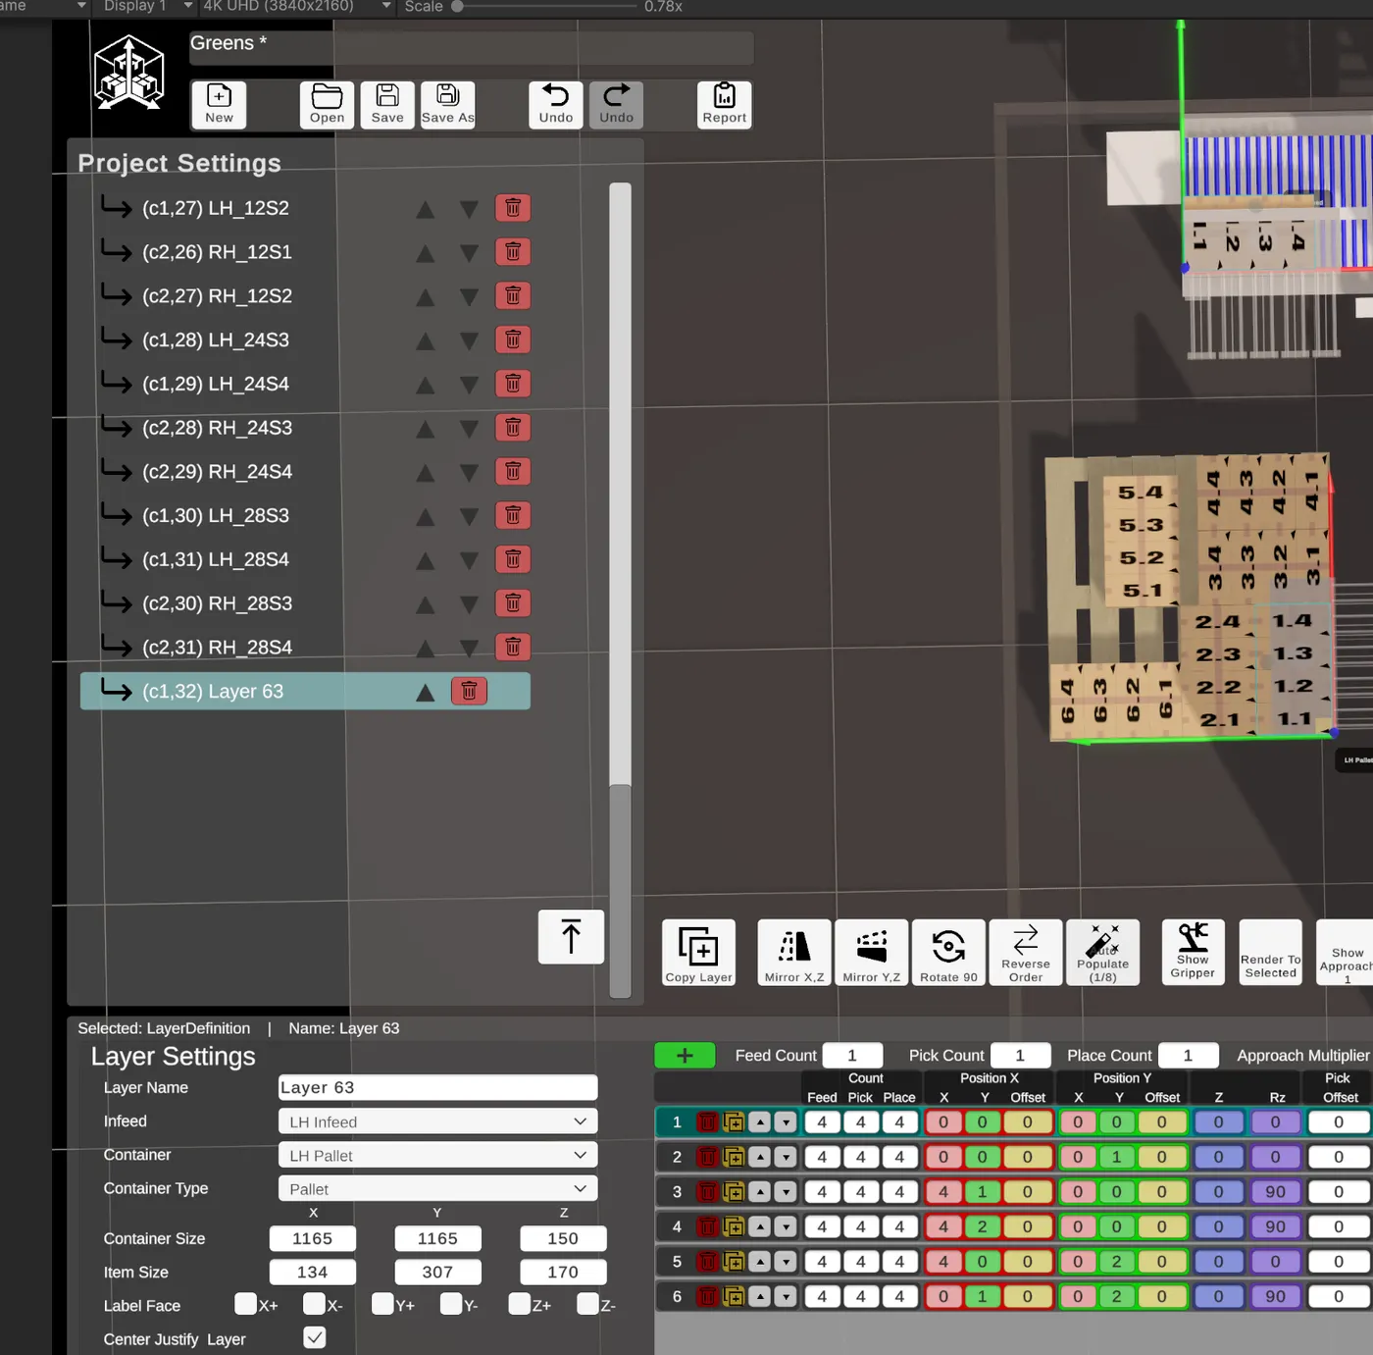Image resolution: width=1373 pixels, height=1355 pixels.
Task: Apply Mirror Y,Z to the layer
Action: tap(871, 952)
